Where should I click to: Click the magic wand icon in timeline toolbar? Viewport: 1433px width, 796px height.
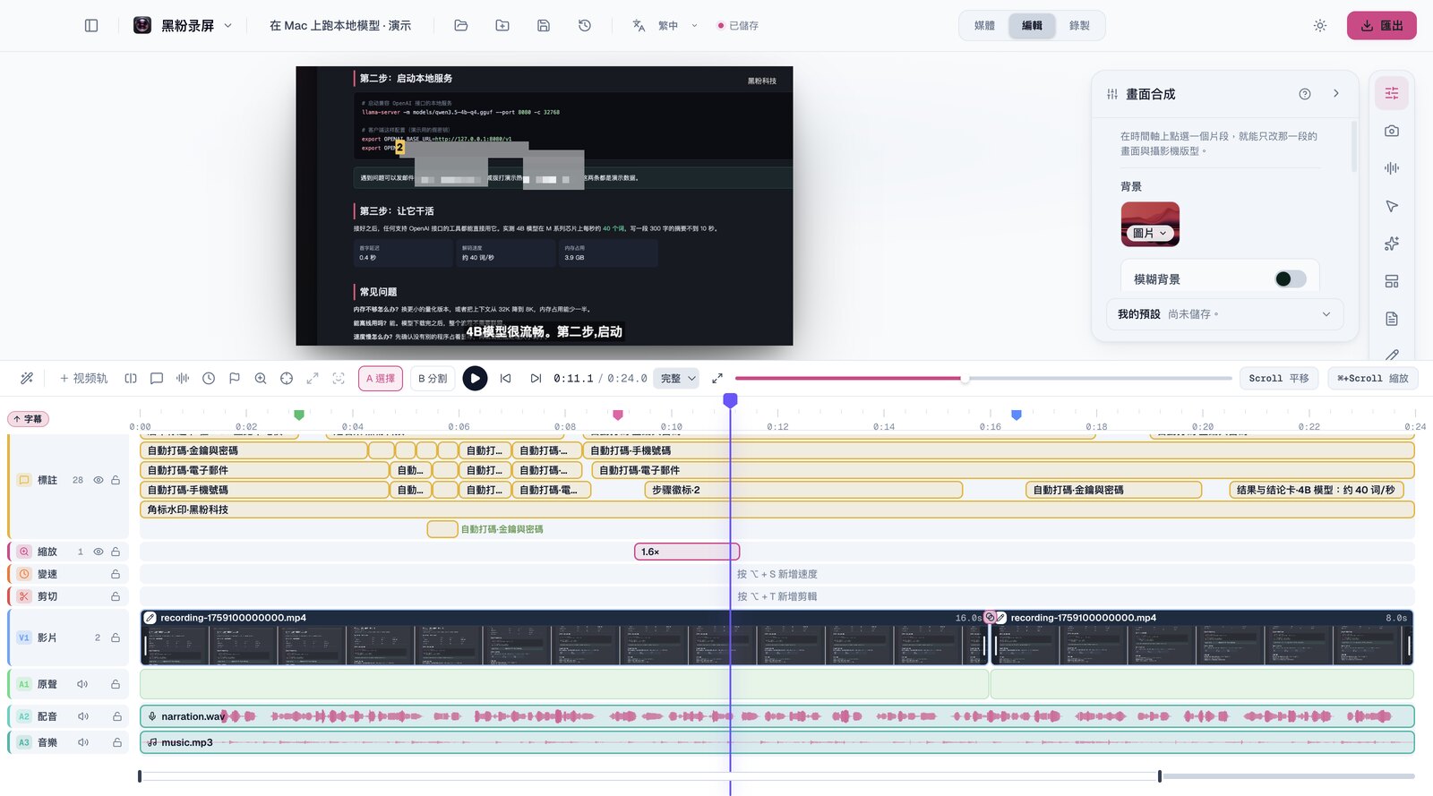point(27,379)
